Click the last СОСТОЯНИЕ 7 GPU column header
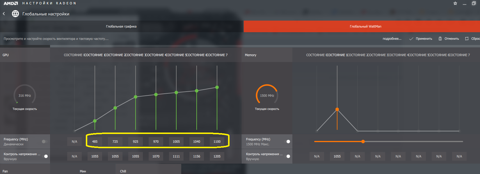This screenshot has height=174, width=480. point(217,55)
